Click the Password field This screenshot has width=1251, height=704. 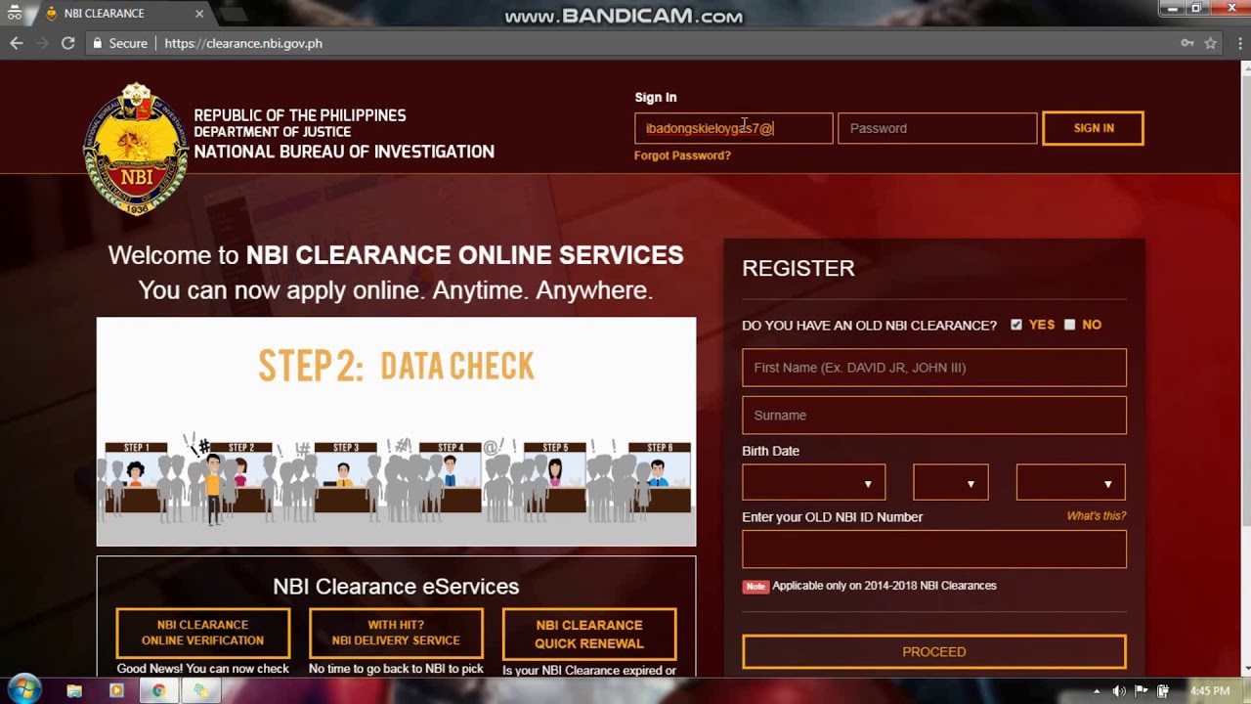point(937,128)
